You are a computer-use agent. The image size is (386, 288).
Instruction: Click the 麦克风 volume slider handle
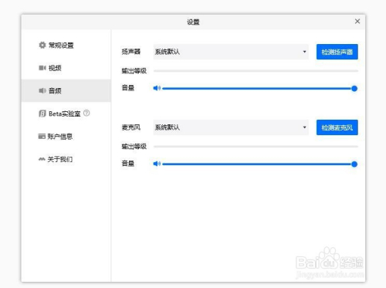coord(354,164)
